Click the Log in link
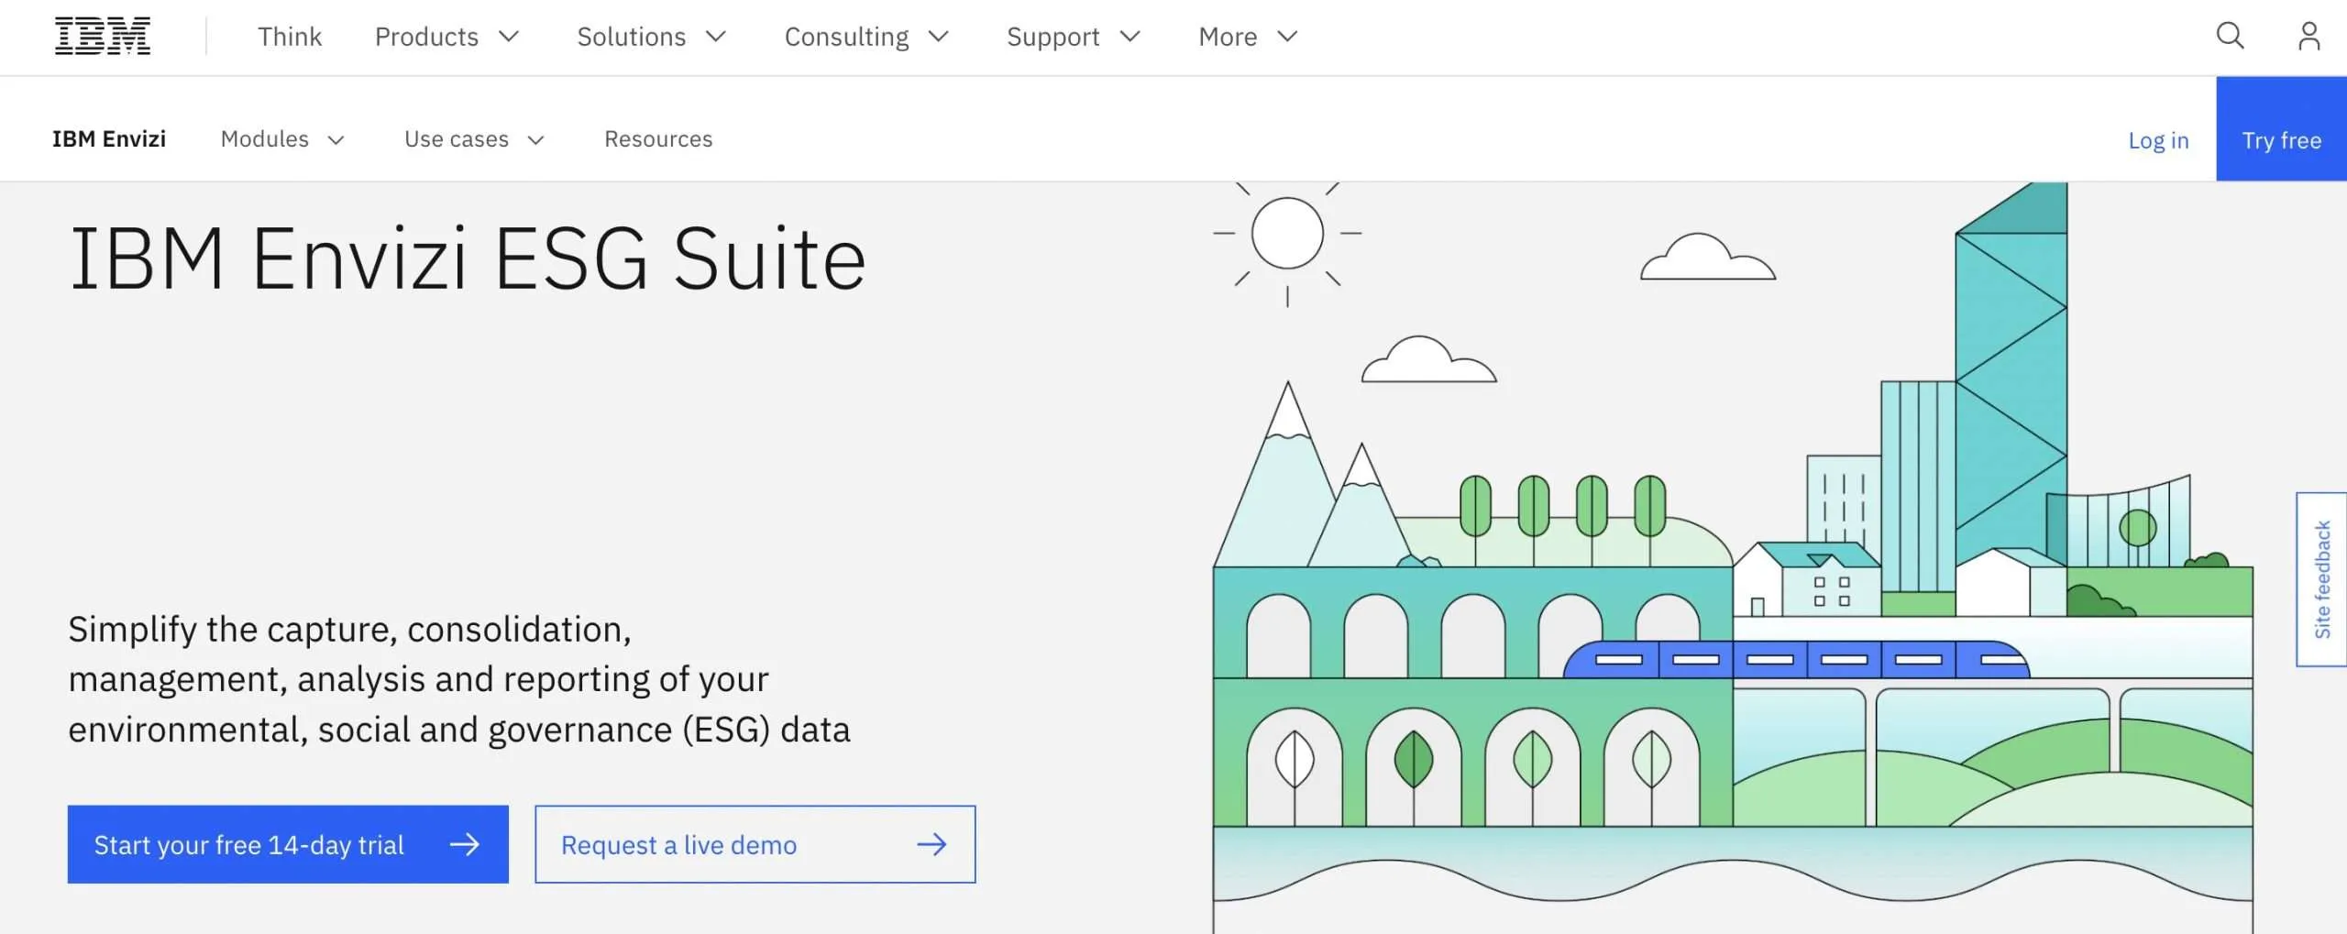2347x934 pixels. pyautogui.click(x=2158, y=140)
